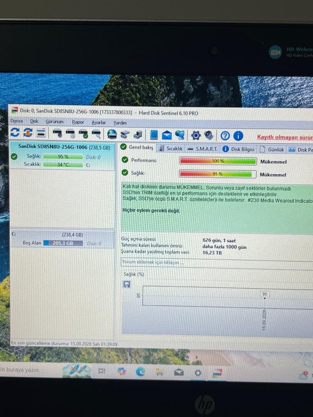This screenshot has height=417, width=313.
Task: Click the 34 °C Sıcaklık bar in the left panel
Action: coord(63,164)
